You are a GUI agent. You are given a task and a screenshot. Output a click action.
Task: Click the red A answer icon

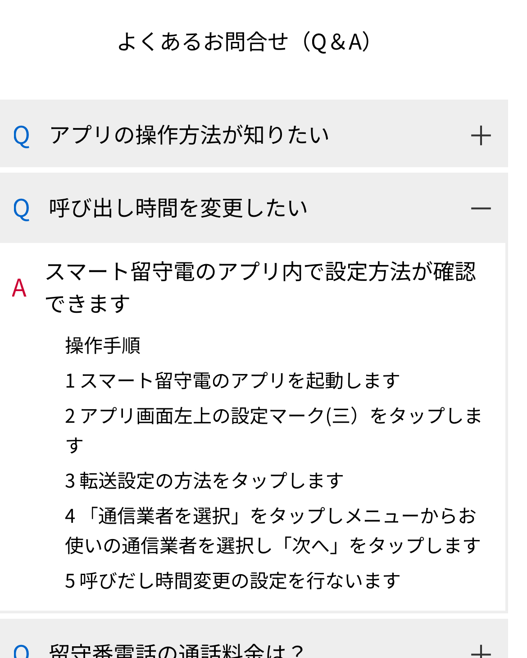pyautogui.click(x=19, y=288)
